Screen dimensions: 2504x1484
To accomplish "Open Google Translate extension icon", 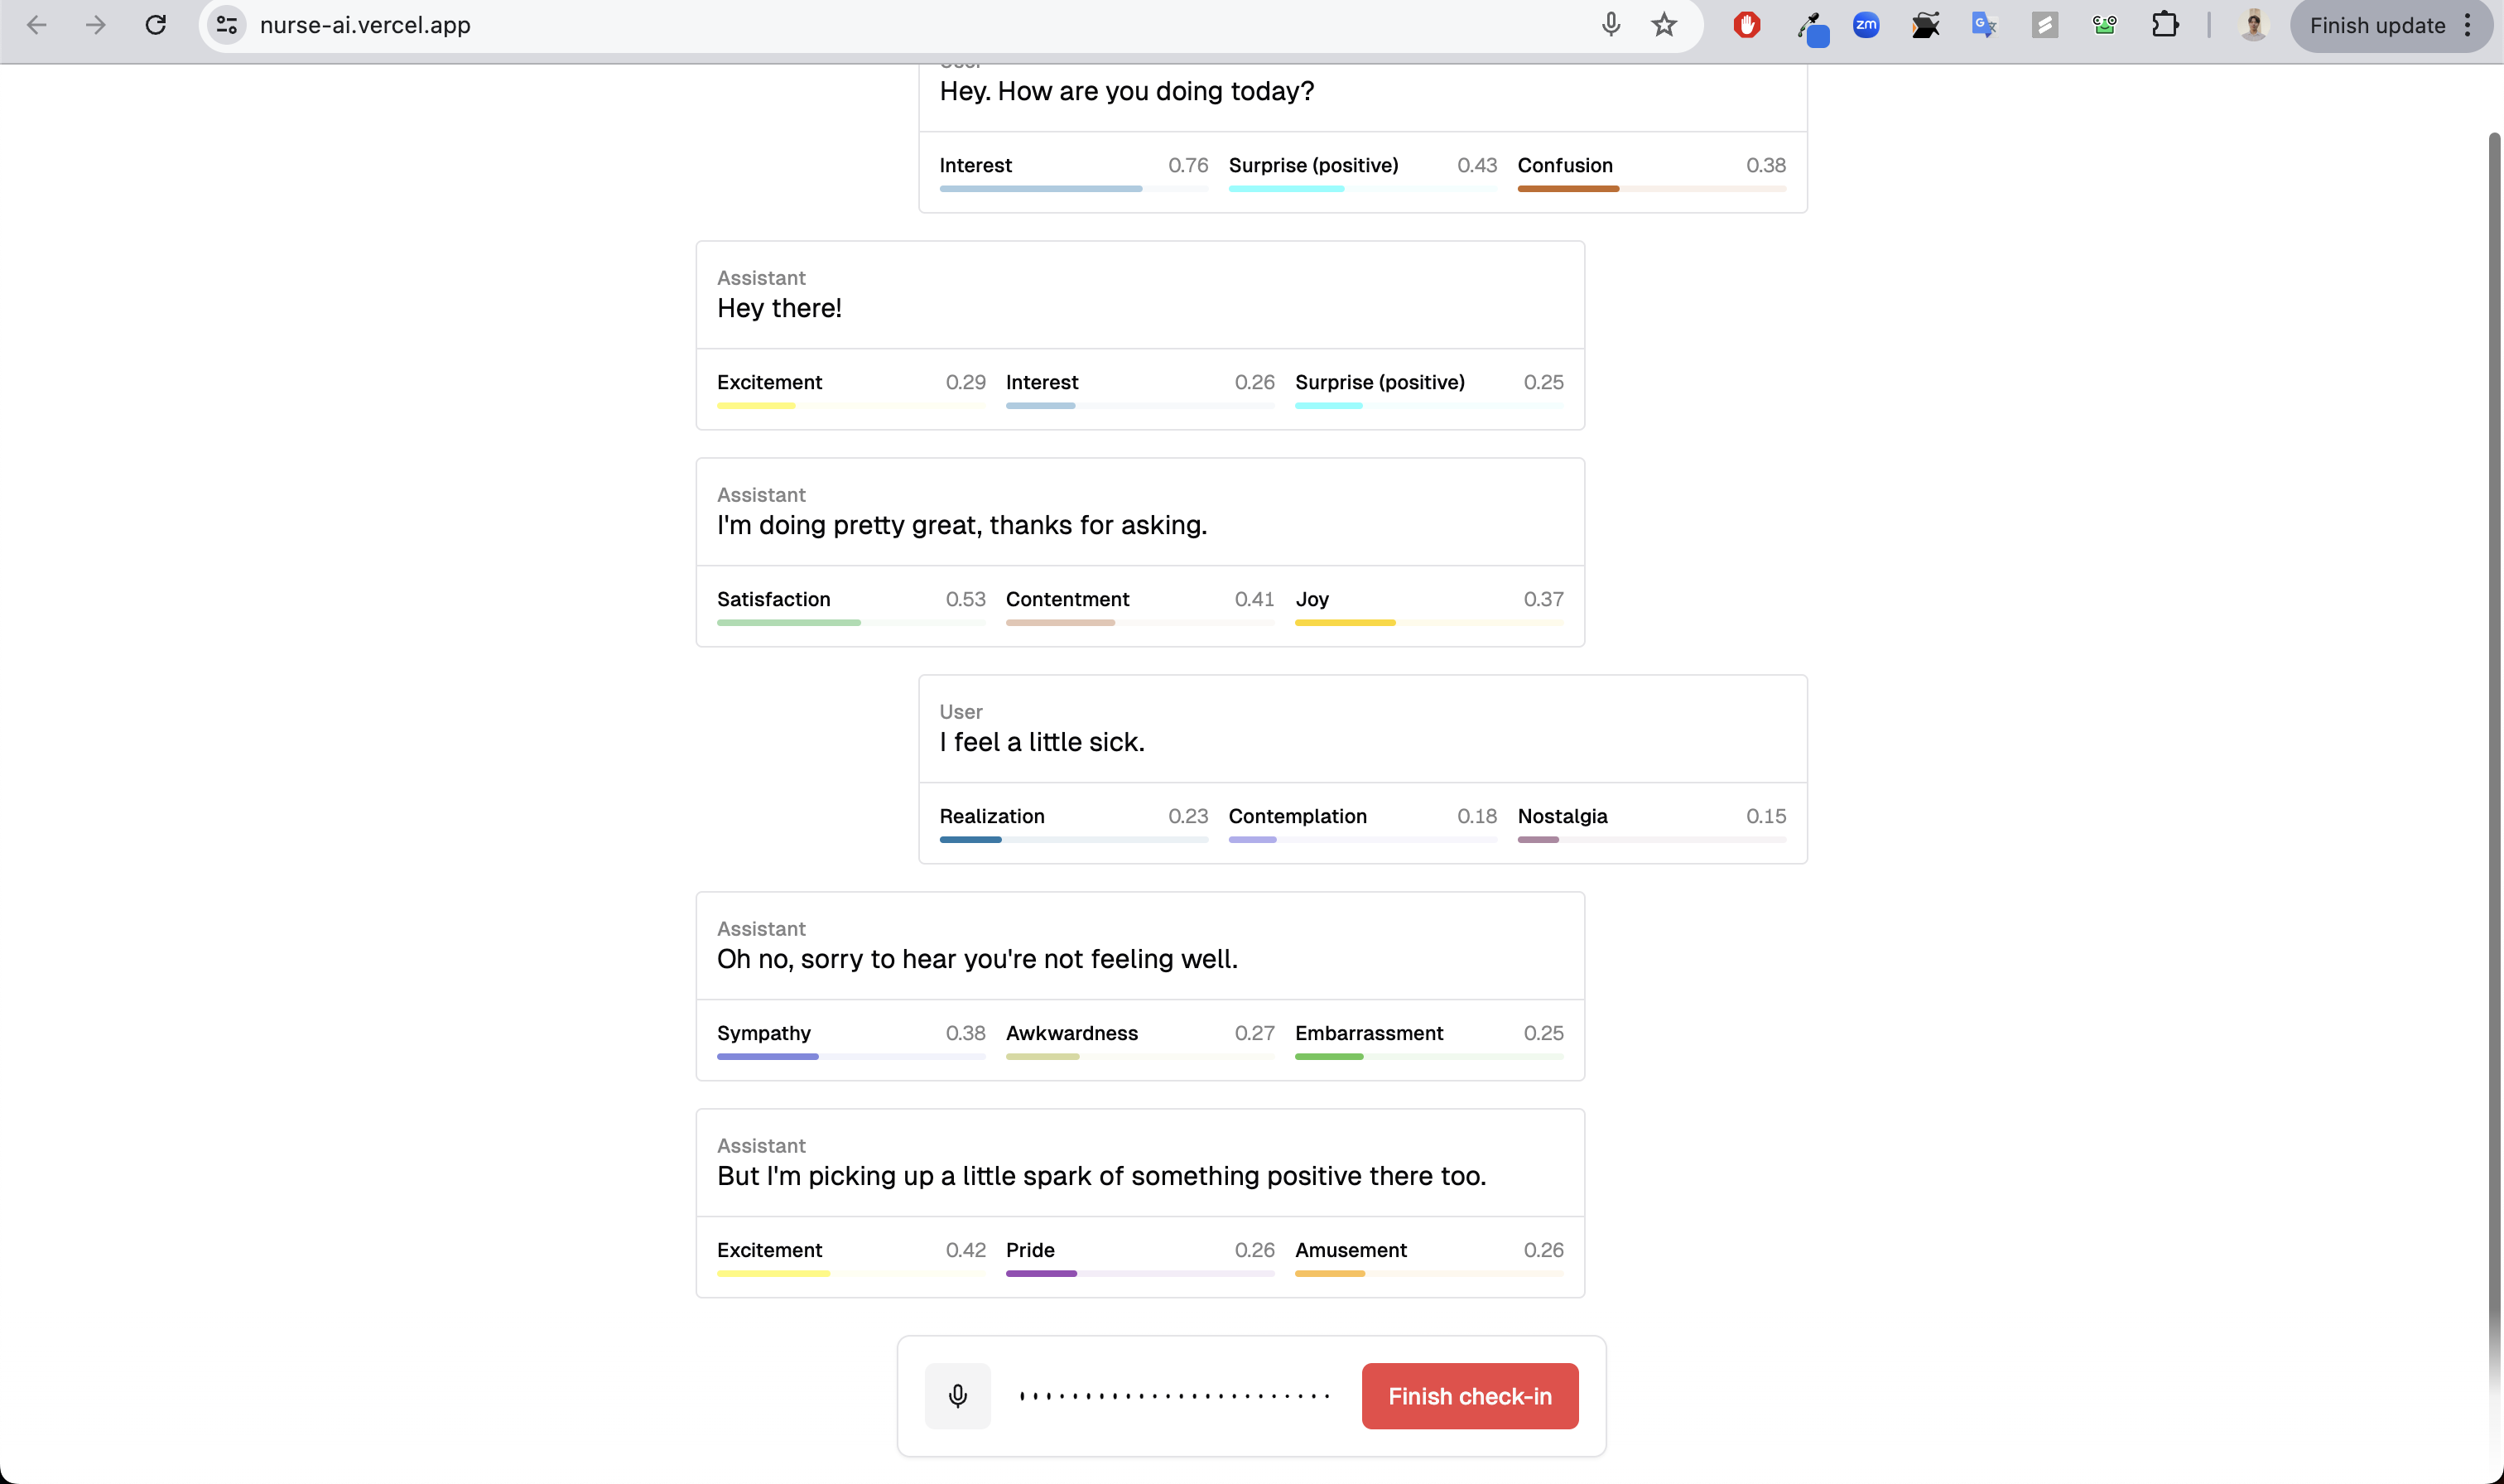I will click(x=1983, y=25).
